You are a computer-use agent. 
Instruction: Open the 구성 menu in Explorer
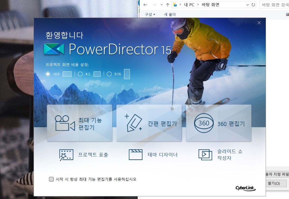pos(150,14)
